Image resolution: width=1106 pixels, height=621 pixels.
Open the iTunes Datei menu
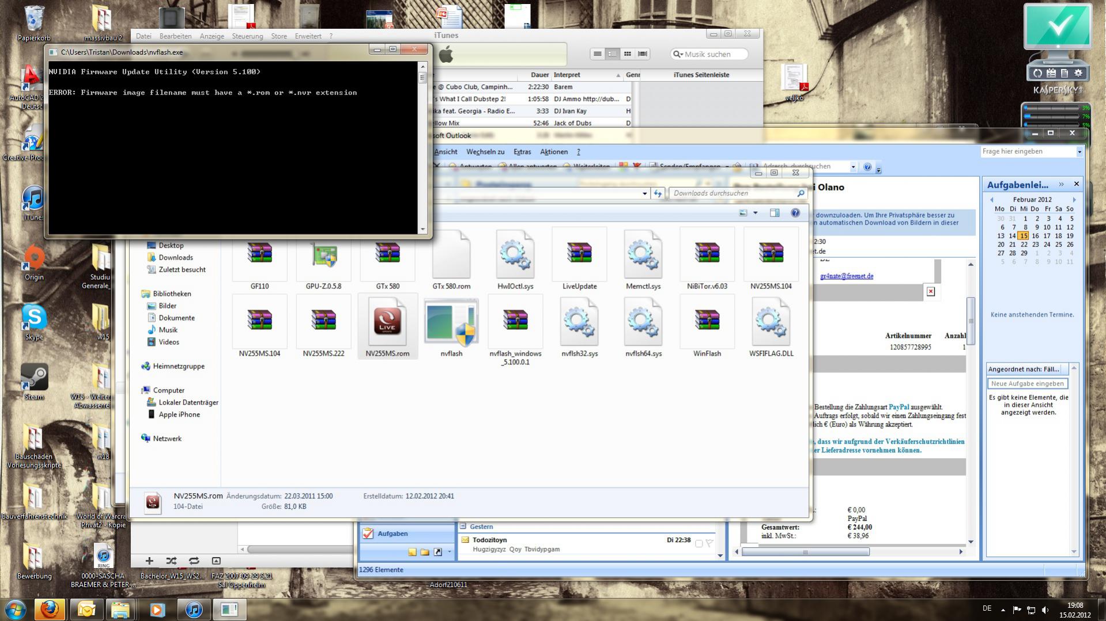144,36
